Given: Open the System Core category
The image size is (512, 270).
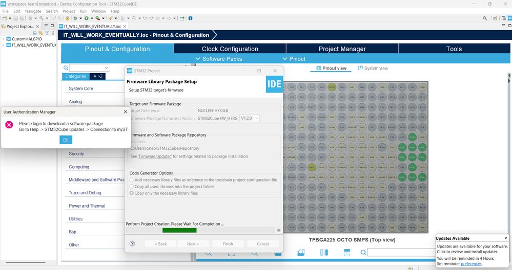Looking at the screenshot, I should (81, 88).
